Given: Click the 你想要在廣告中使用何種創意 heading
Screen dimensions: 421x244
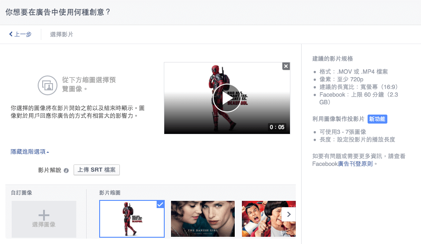Looking at the screenshot, I should 58,12.
